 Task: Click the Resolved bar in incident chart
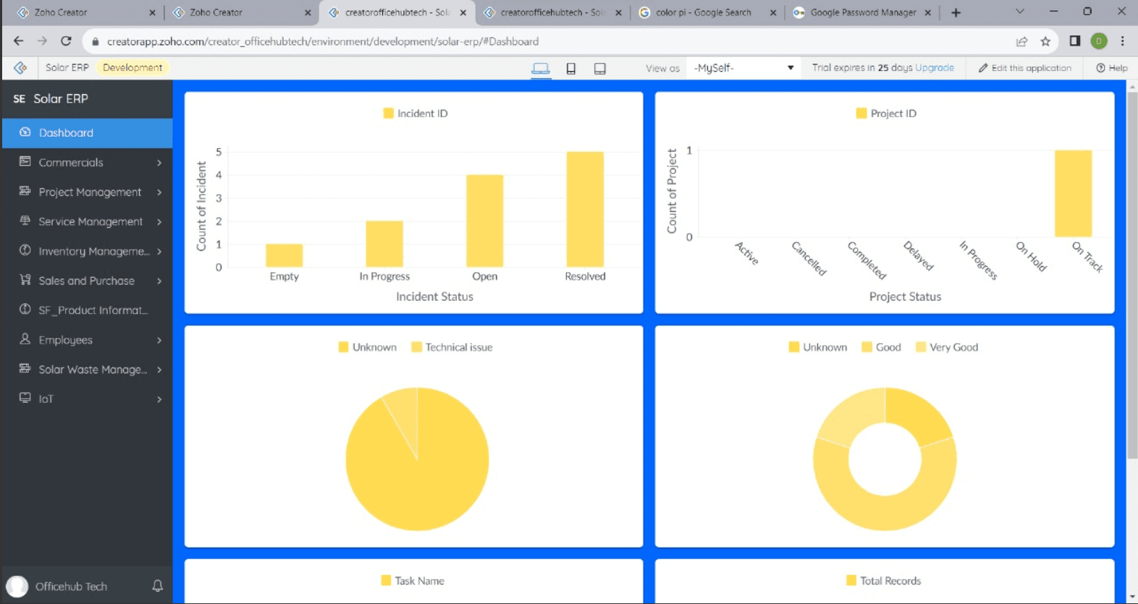[585, 210]
